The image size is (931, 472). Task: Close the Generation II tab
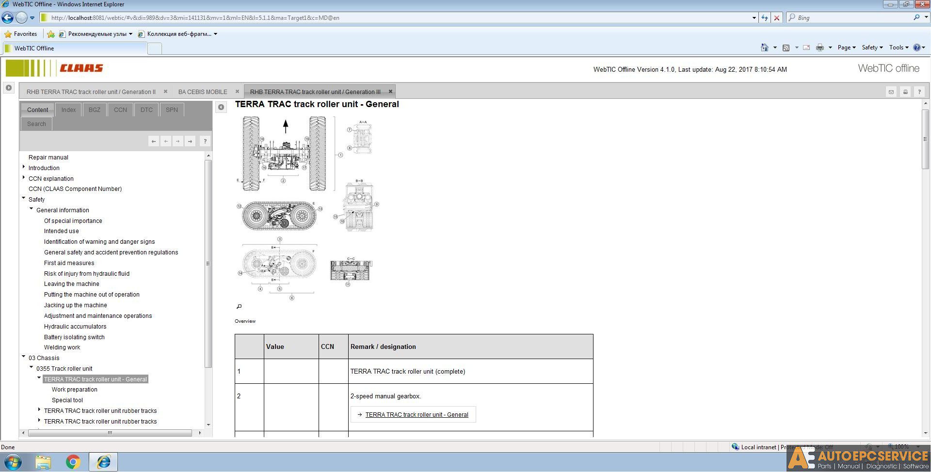tap(165, 91)
